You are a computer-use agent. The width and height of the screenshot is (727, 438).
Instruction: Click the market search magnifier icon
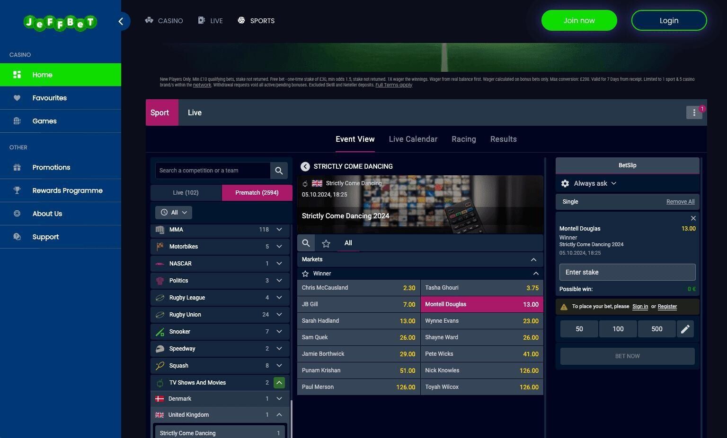[306, 243]
